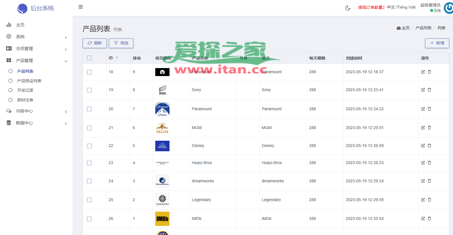Delete the MGM product row
The width and height of the screenshot is (453, 235).
coord(429,128)
